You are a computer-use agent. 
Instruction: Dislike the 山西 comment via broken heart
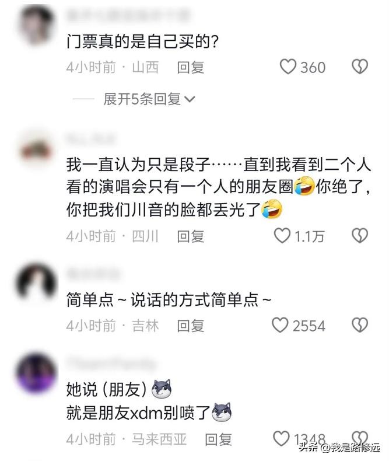pyautogui.click(x=360, y=67)
